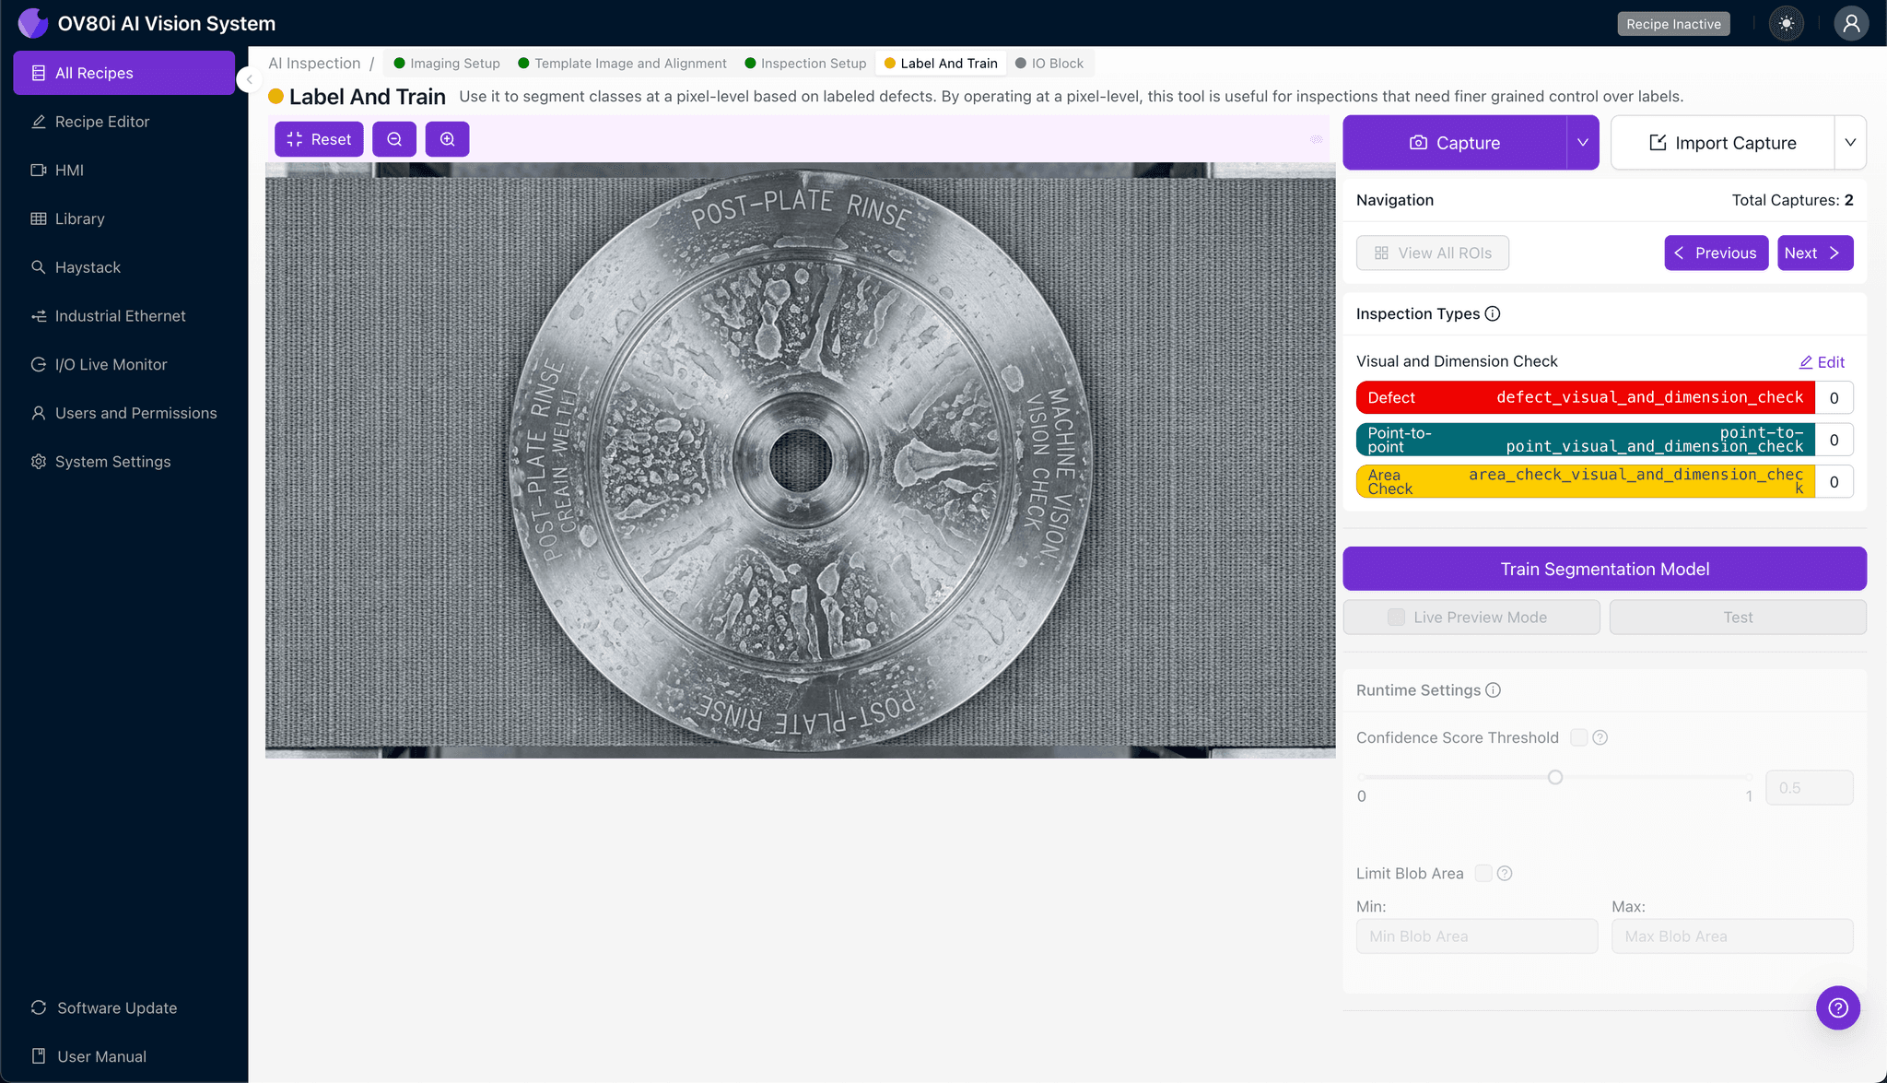The image size is (1887, 1083).
Task: Collapse the sidebar with the arrow handle
Action: (249, 79)
